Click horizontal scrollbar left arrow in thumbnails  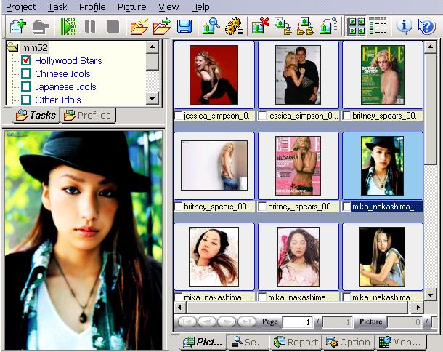coord(179,307)
